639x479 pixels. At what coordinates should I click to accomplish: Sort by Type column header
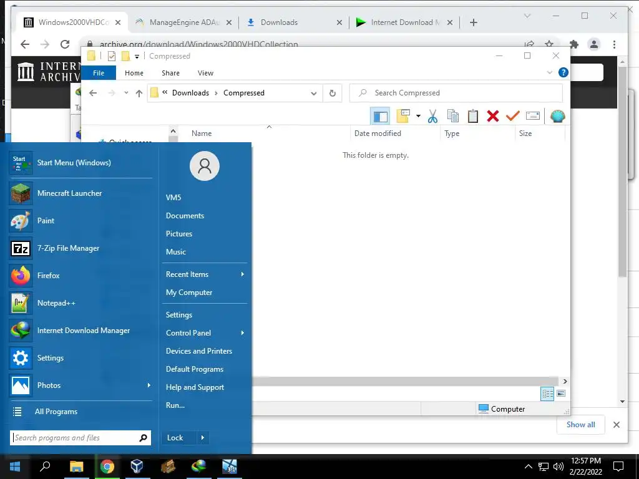452,133
